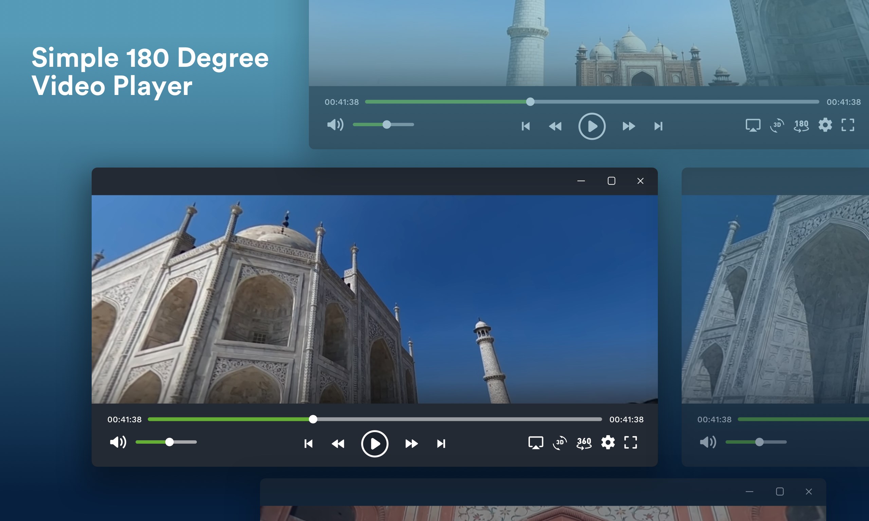Viewport: 869px width, 521px height.
Task: Switch the 360 view mode icon
Action: tap(584, 443)
